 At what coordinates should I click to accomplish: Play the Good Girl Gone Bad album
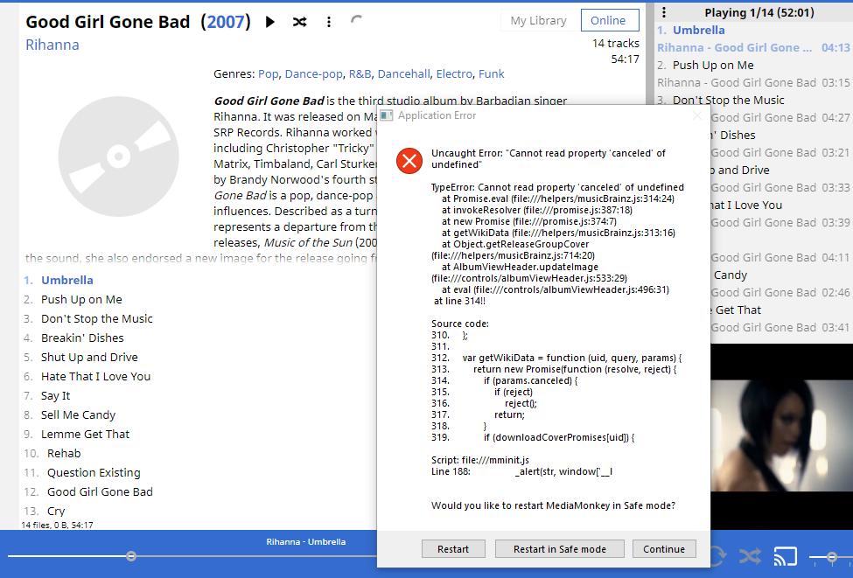pos(270,22)
